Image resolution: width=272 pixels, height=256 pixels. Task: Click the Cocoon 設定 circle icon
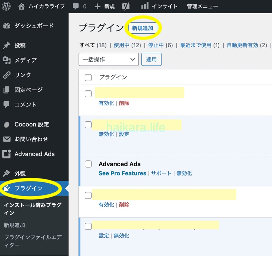(6, 124)
